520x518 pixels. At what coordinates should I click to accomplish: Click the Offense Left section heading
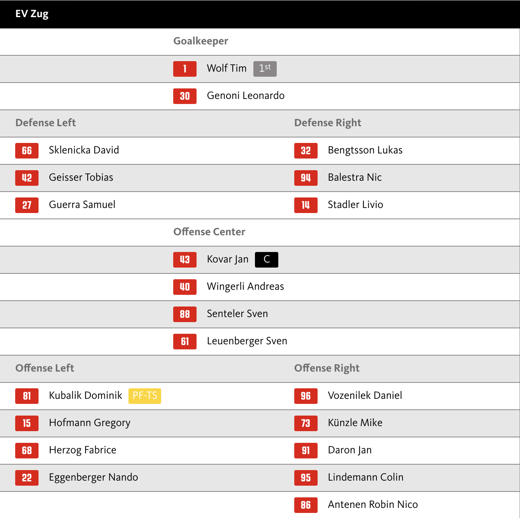click(45, 368)
